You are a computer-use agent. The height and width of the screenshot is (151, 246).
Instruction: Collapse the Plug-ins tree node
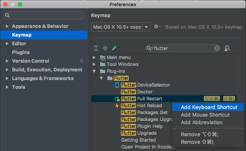pos(95,71)
